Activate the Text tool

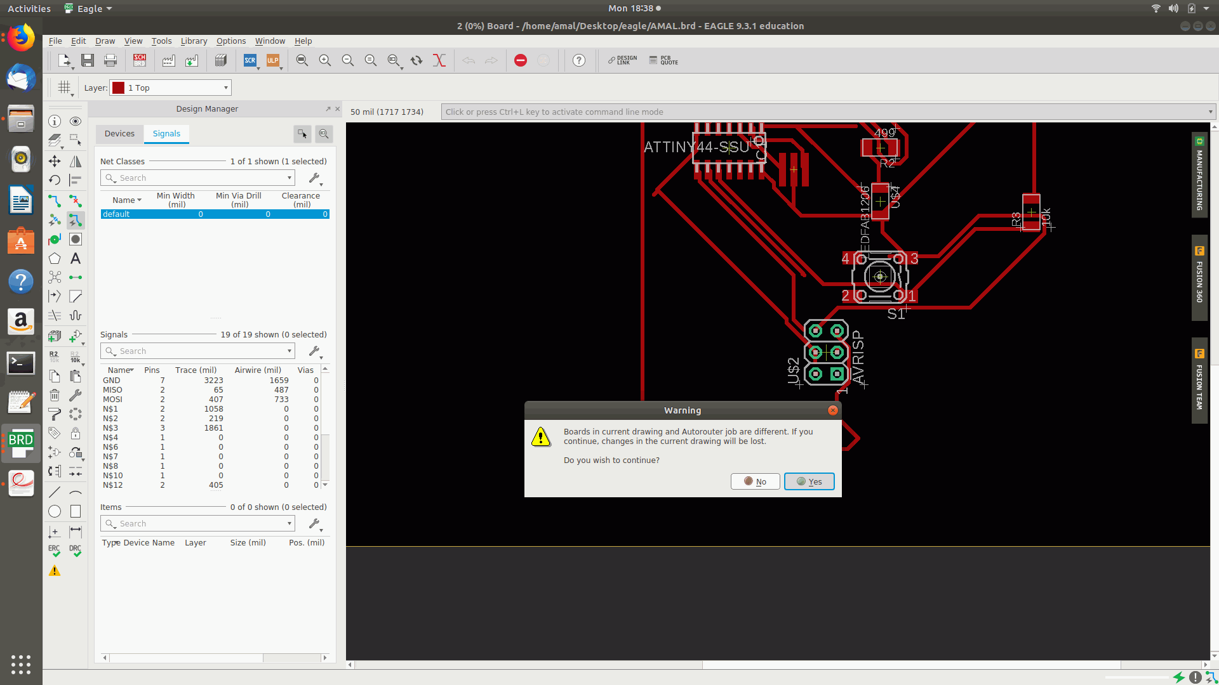point(76,259)
